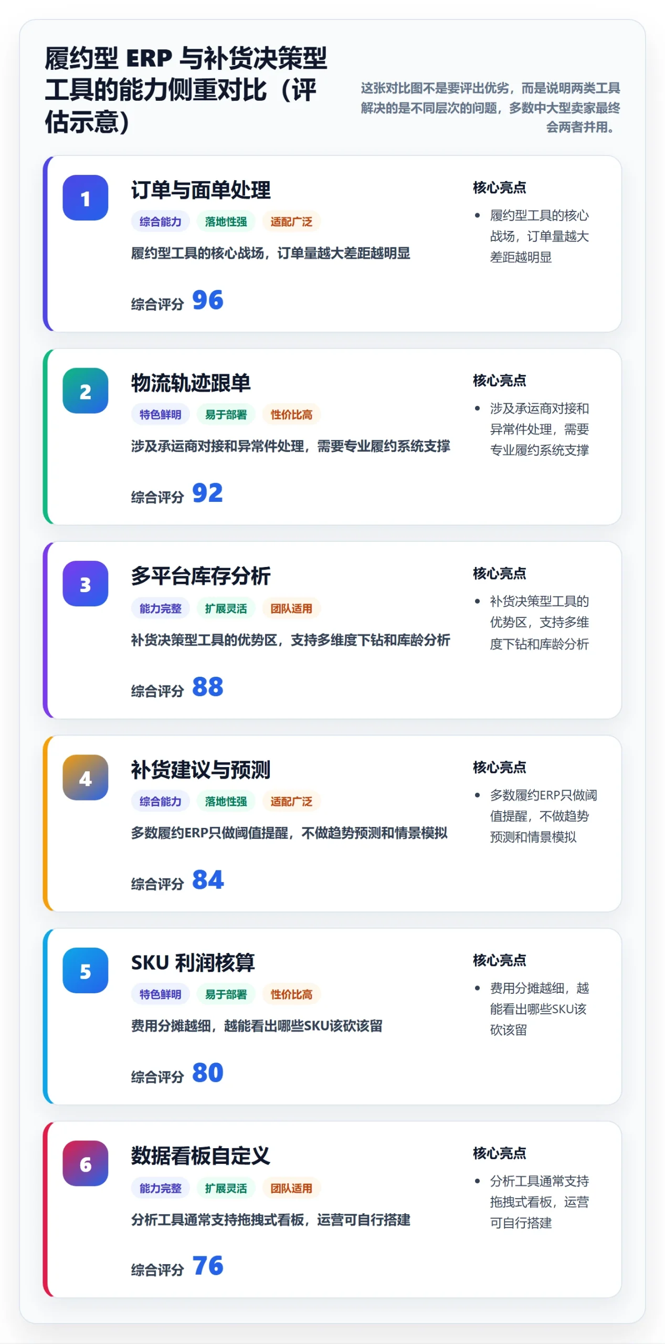The image size is (665, 1344).
Task: Click the score value 80
Action: pos(208,1073)
